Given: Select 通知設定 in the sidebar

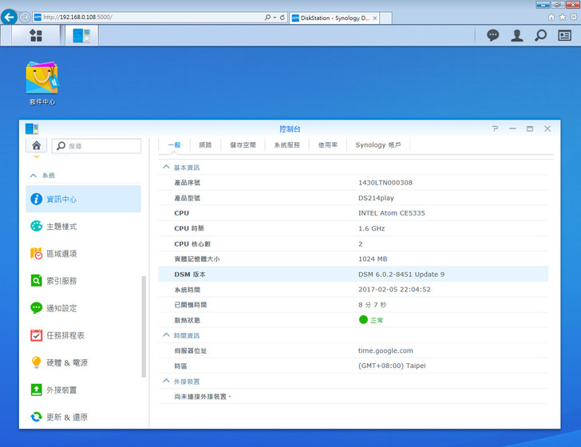Looking at the screenshot, I should point(61,308).
